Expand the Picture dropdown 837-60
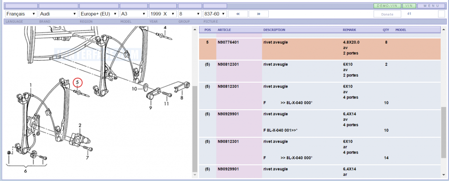The height and width of the screenshot is (181, 449). (x=215, y=14)
